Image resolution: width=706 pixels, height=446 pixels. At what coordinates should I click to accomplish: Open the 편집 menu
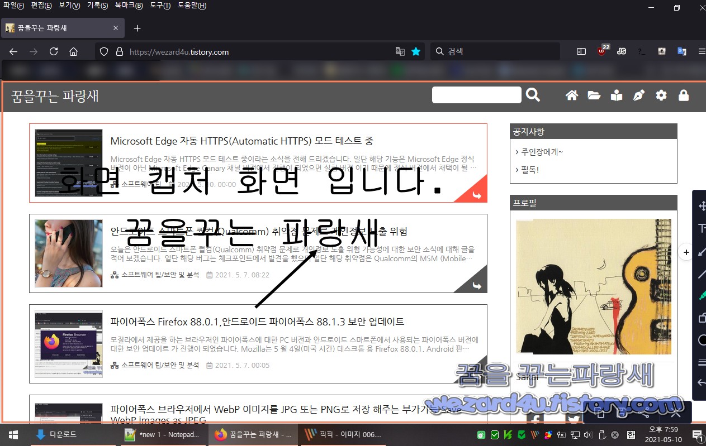point(41,6)
